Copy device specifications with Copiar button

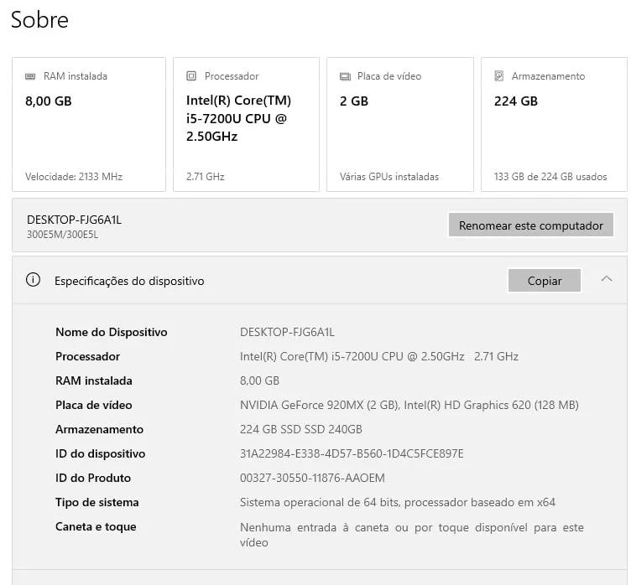pos(544,281)
